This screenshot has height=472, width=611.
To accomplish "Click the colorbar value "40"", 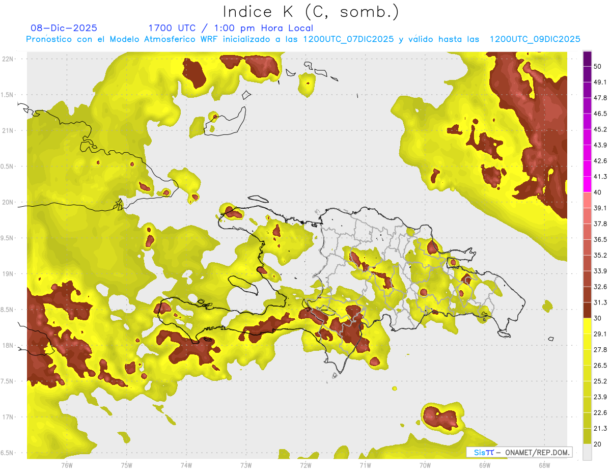I will click(x=598, y=192).
